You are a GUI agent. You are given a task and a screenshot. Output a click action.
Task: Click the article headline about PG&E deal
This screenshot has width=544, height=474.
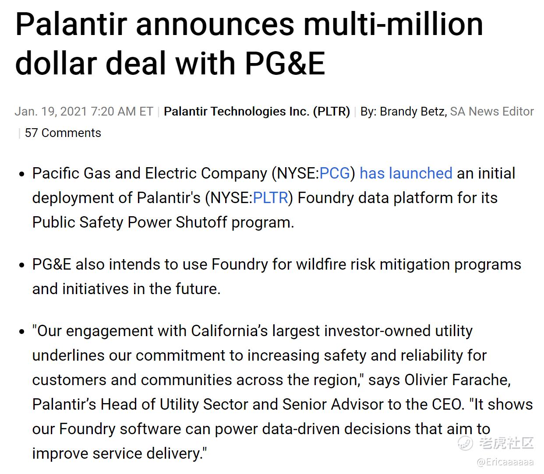249,43
